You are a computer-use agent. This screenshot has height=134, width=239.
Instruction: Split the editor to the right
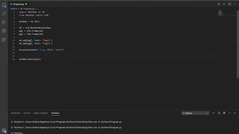(230, 4)
